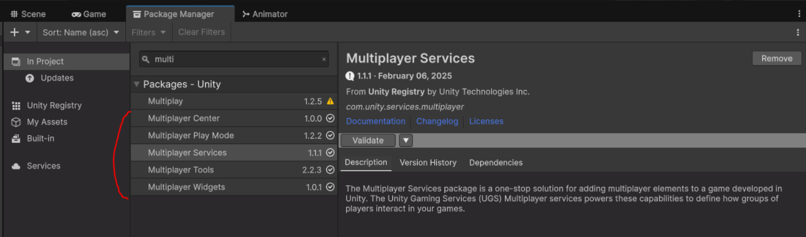Click the Clear Filters button

201,32
